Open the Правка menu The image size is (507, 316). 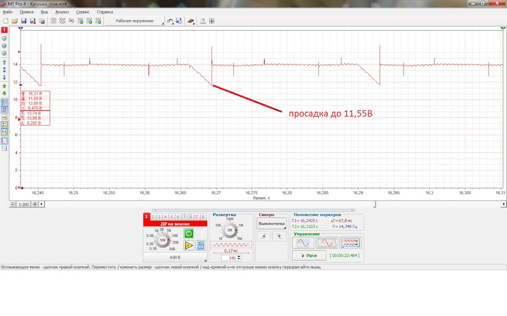click(x=26, y=12)
